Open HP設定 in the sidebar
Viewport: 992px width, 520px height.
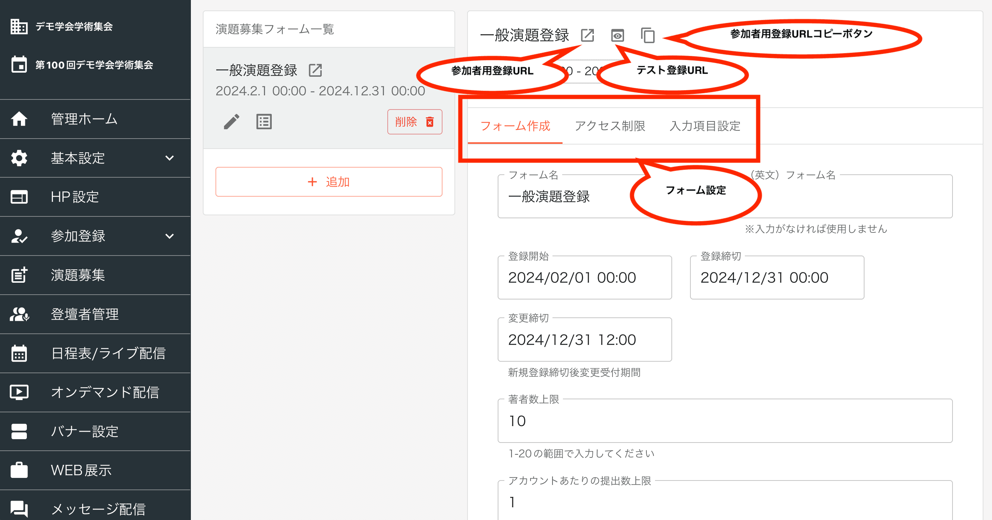point(95,197)
